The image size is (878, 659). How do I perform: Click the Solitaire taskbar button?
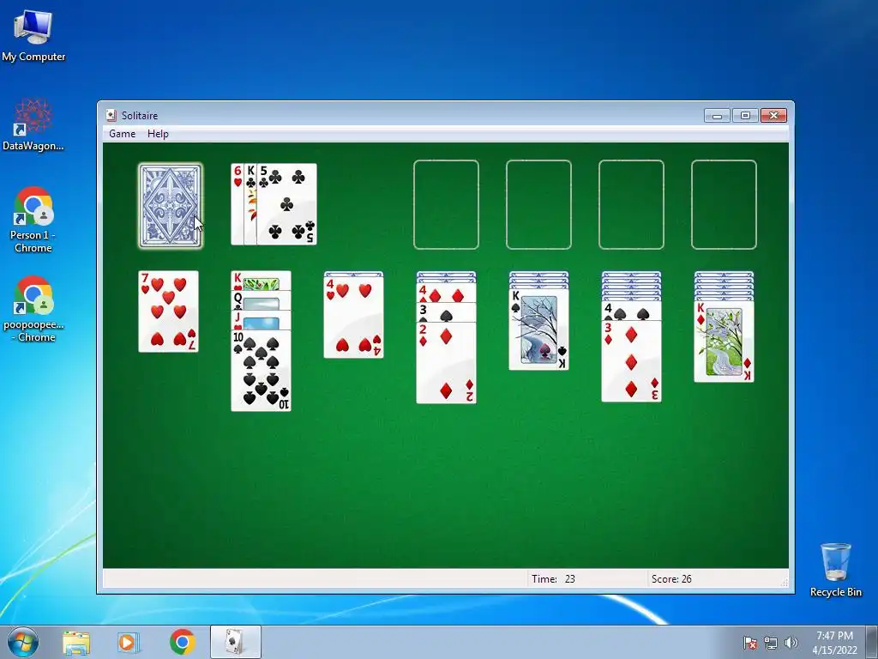tap(236, 642)
